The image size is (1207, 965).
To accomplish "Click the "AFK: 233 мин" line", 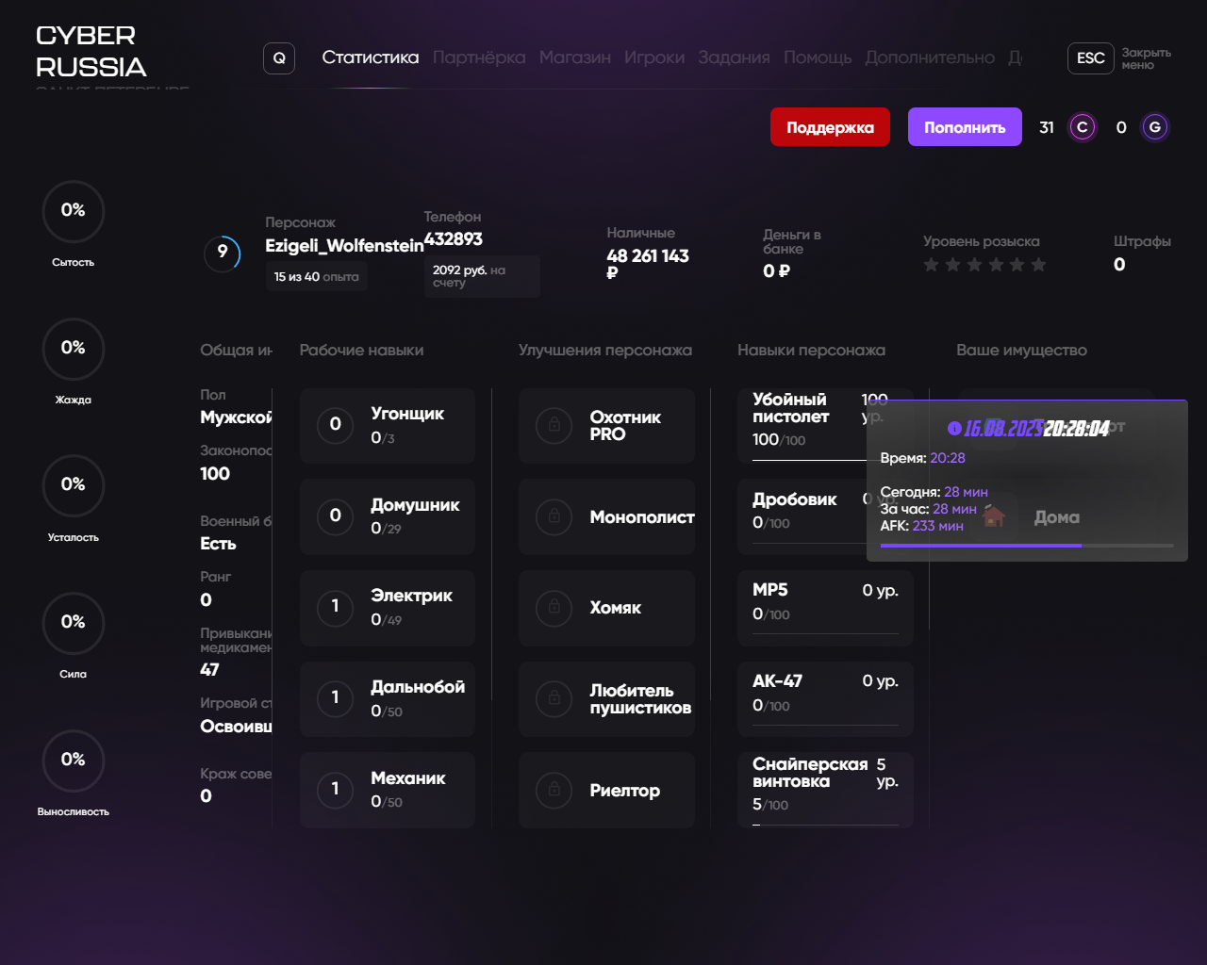I will [x=922, y=526].
